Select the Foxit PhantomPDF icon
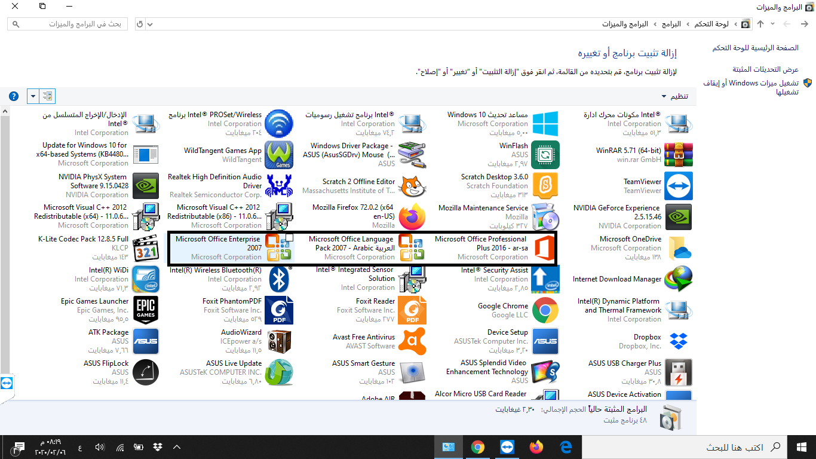The width and height of the screenshot is (816, 459). tap(278, 310)
